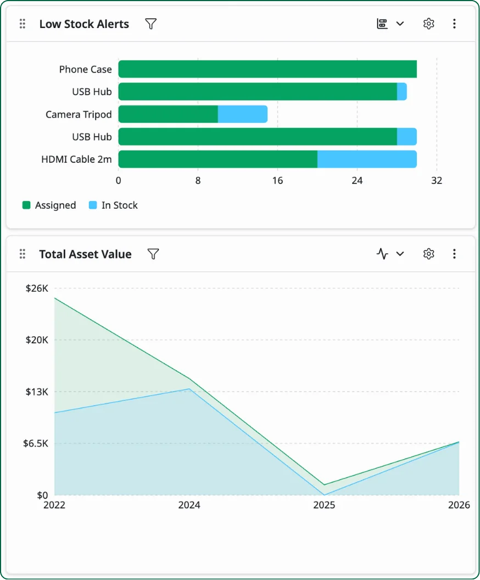The image size is (480, 580).
Task: Click the 2026 axis label
Action: (x=459, y=505)
